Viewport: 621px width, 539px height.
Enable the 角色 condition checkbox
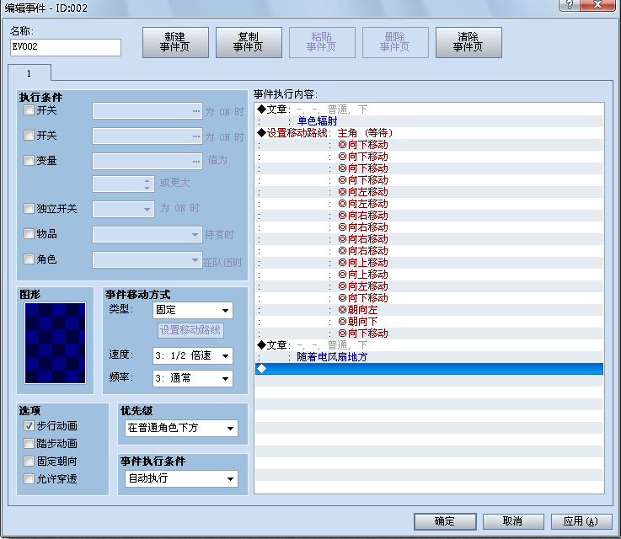coord(29,259)
